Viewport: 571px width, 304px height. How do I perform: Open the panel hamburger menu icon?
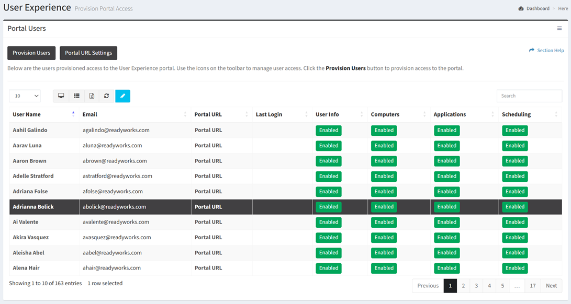[559, 29]
